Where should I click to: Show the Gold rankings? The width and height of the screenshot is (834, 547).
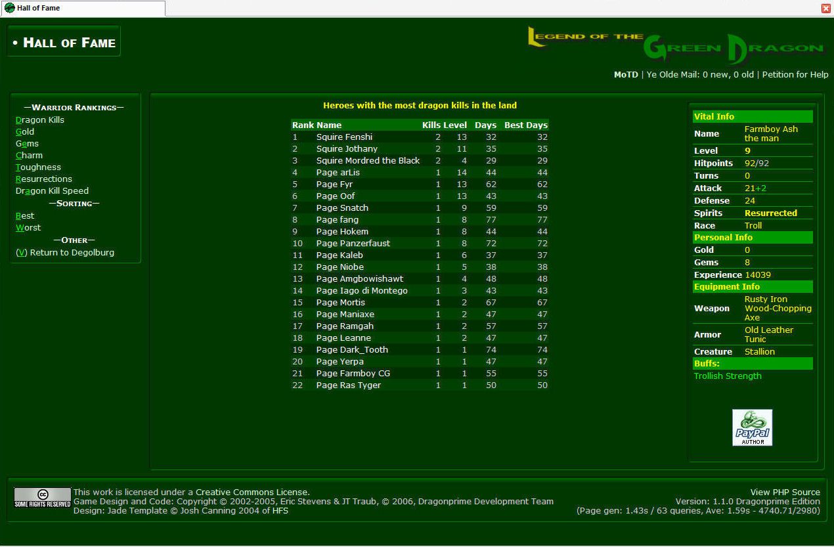(25, 132)
